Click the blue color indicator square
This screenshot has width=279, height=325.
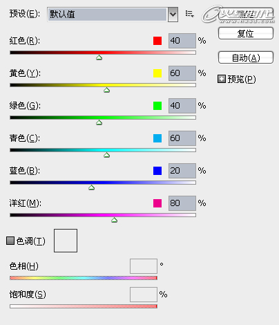[157, 171]
